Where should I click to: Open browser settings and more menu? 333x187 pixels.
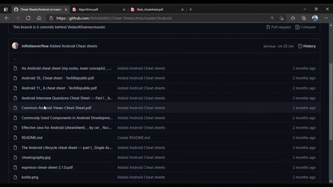pyautogui.click(x=326, y=18)
